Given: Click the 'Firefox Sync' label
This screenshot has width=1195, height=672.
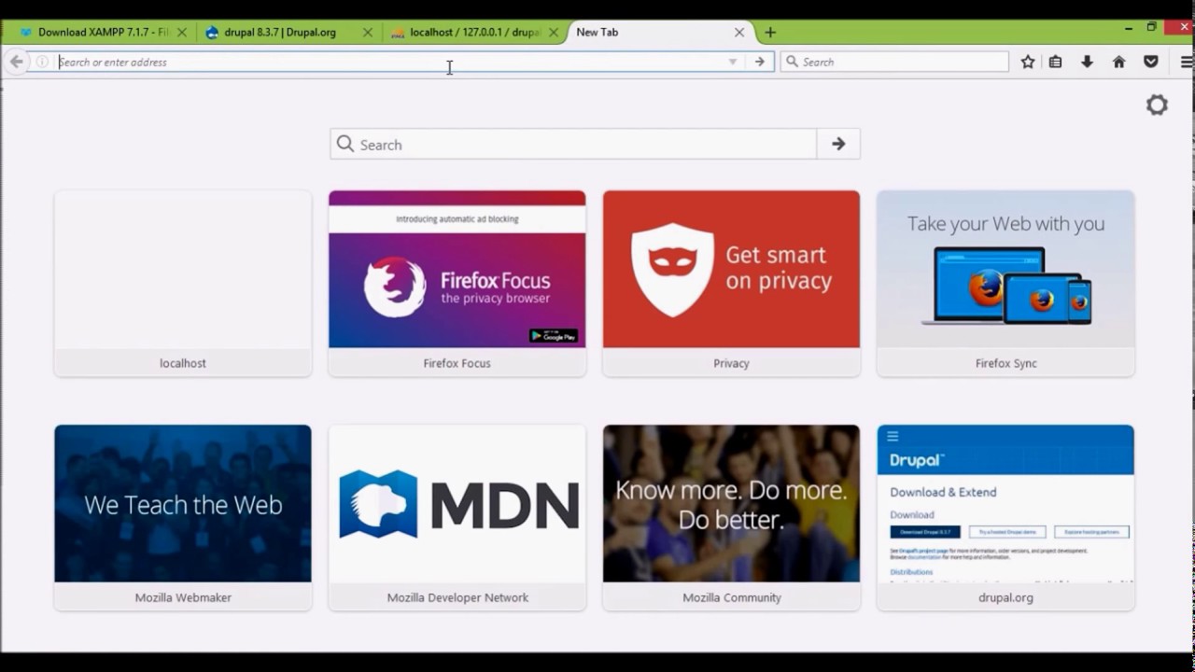Looking at the screenshot, I should [x=1005, y=363].
